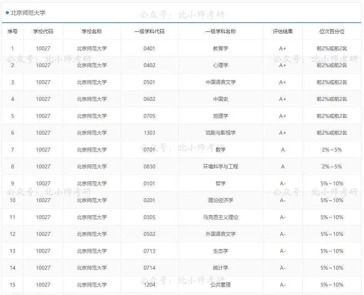
Task: Click the 序号 column header
Action: click(x=13, y=31)
